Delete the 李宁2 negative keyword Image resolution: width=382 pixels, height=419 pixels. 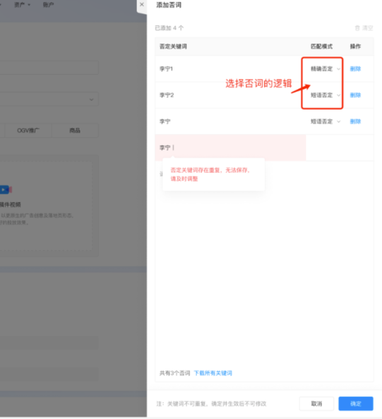[x=355, y=95]
